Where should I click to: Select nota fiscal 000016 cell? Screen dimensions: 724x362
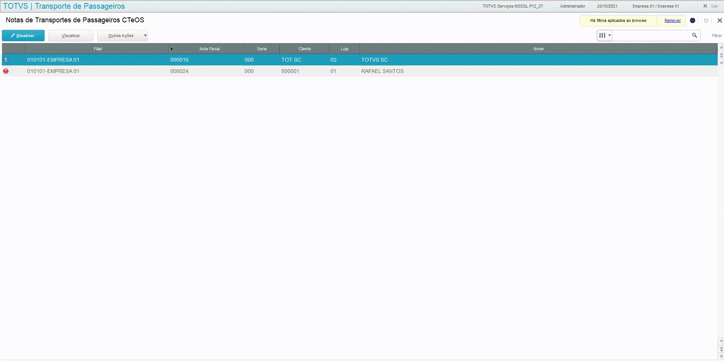(206, 60)
